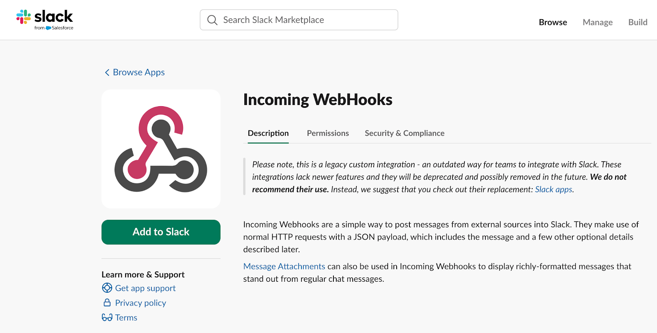
Task: Click the glasses icon beside Terms
Action: click(x=107, y=317)
